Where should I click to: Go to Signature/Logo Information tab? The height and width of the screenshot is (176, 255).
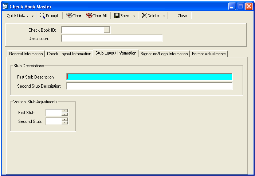point(164,54)
